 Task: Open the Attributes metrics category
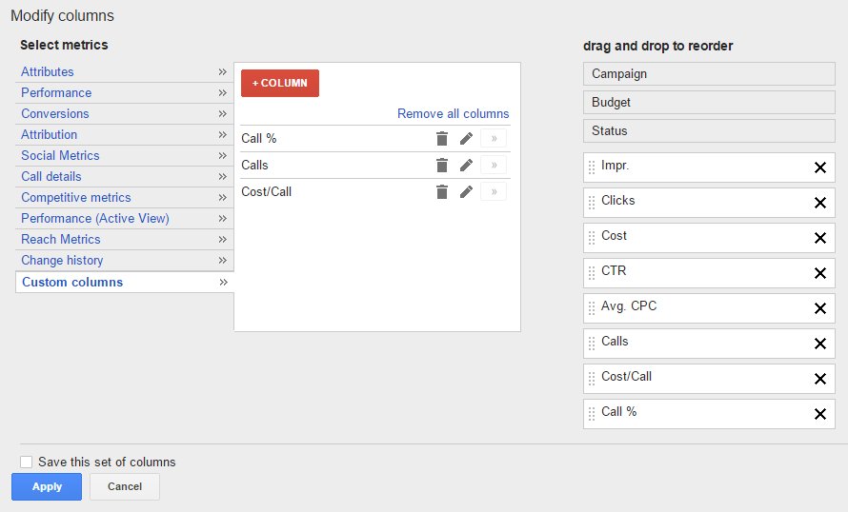point(47,71)
